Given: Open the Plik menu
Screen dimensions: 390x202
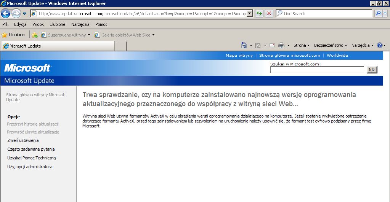Looking at the screenshot, I should 5,24.
